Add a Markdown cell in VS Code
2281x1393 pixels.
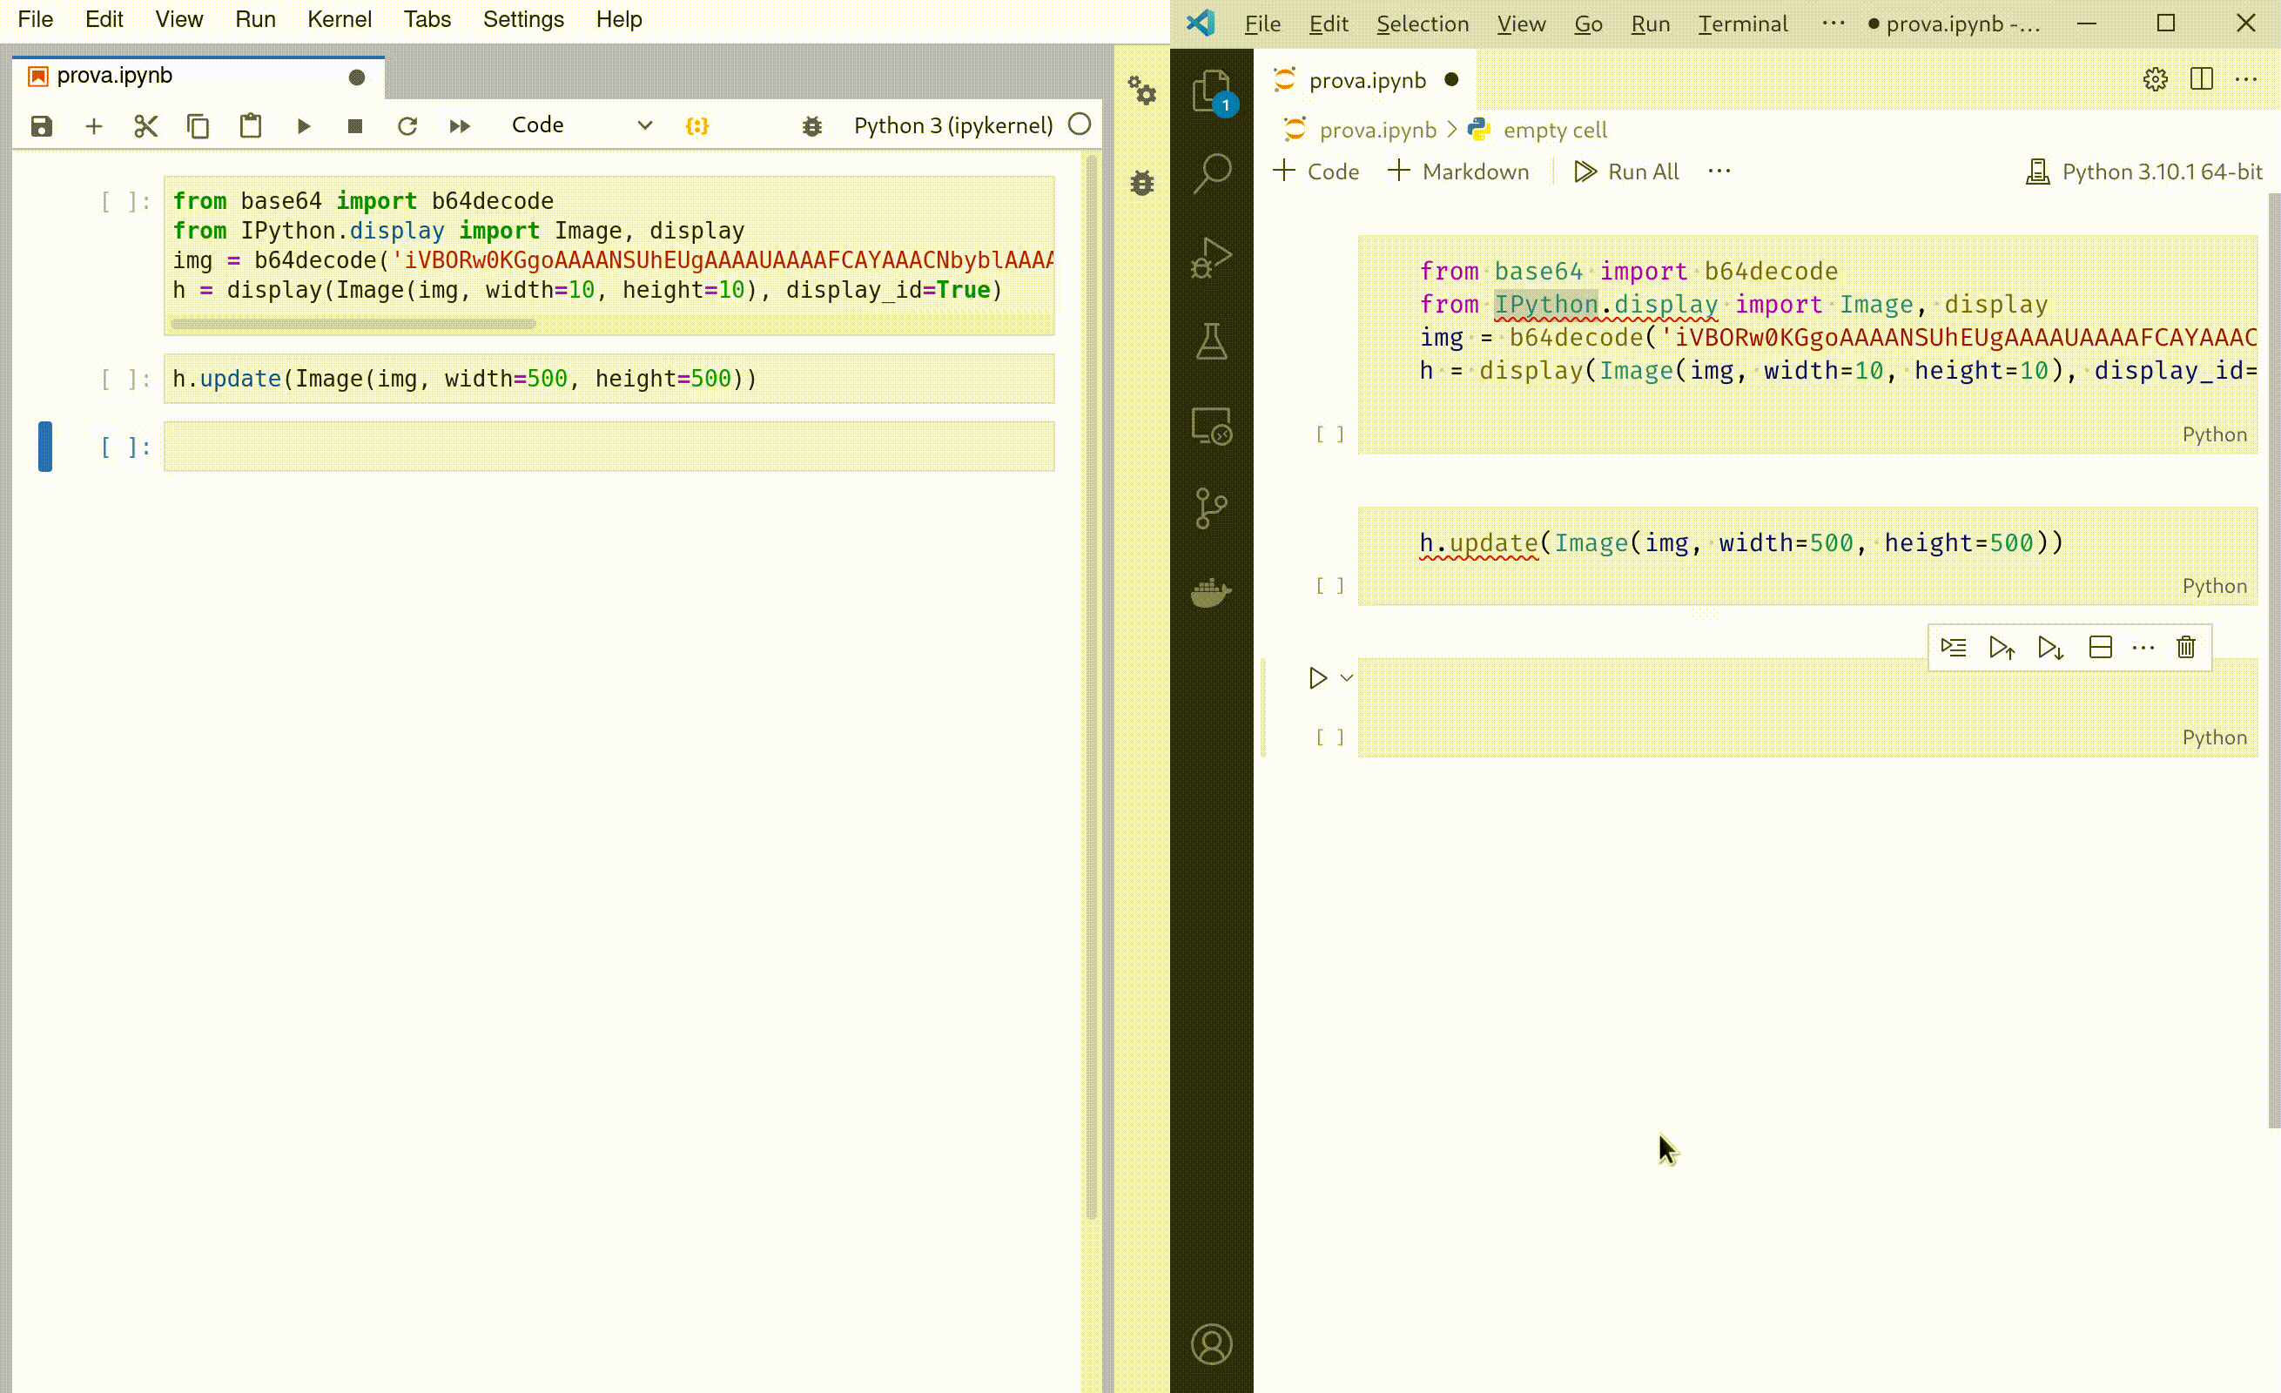[1458, 172]
